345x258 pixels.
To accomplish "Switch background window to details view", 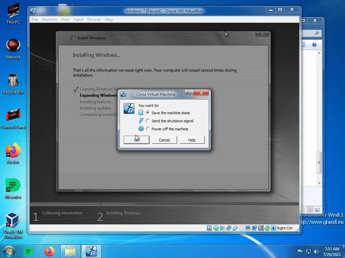I will pos(310,210).
